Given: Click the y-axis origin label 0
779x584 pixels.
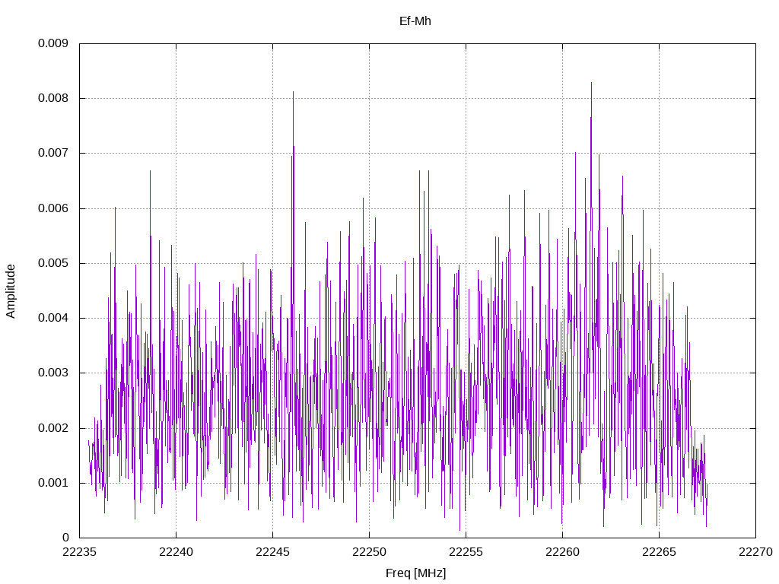Looking at the screenshot, I should point(65,538).
